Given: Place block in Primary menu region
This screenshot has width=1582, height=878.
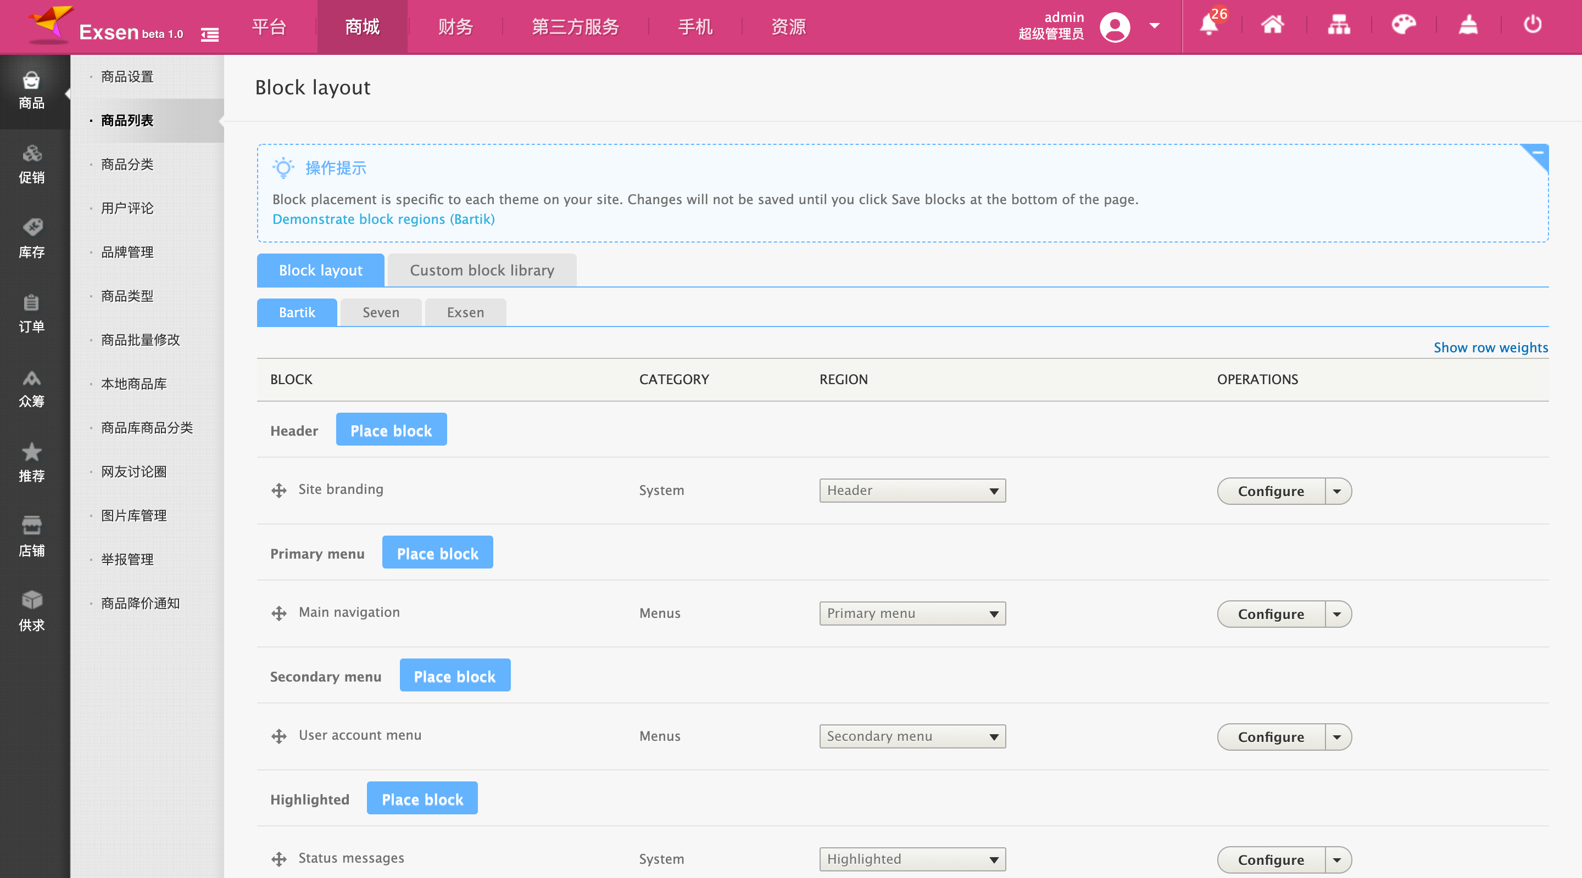Looking at the screenshot, I should (437, 552).
